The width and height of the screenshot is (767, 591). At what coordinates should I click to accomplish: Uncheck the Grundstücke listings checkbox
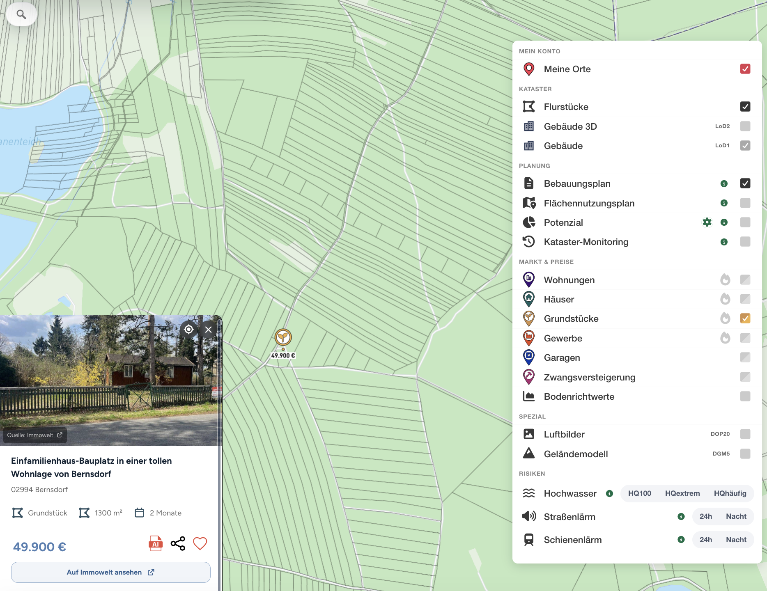pos(745,318)
